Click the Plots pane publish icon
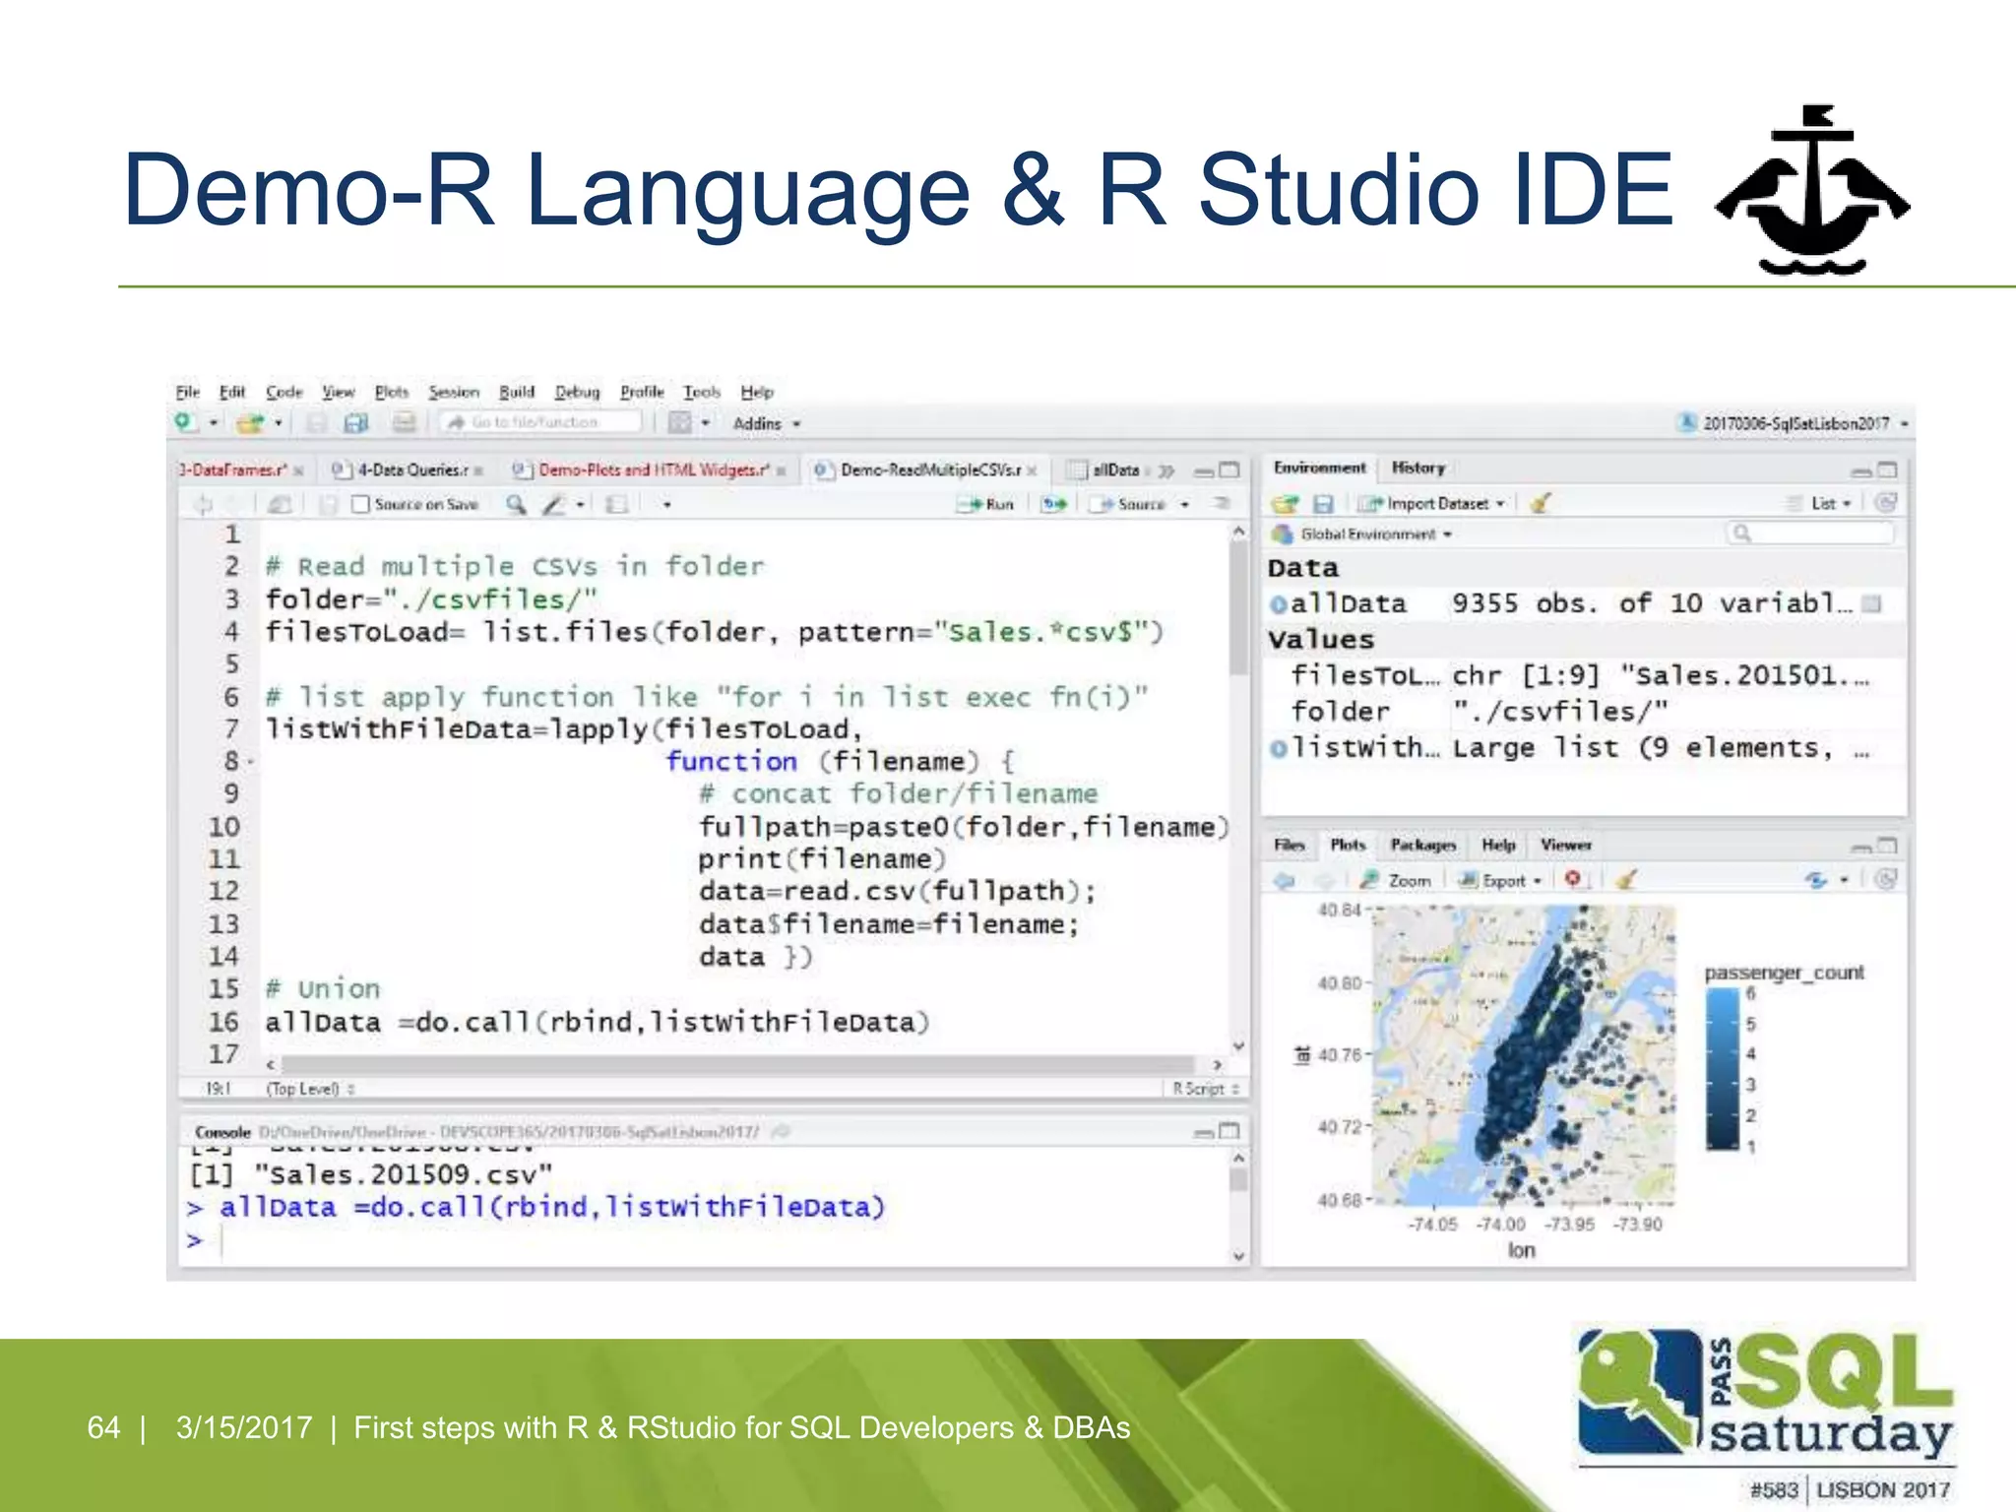Viewport: 2016px width, 1512px height. pyautogui.click(x=1816, y=880)
